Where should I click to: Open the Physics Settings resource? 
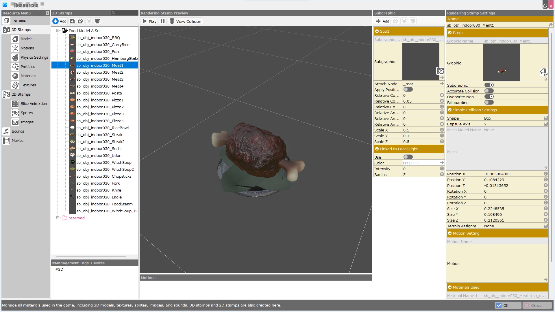[34, 57]
